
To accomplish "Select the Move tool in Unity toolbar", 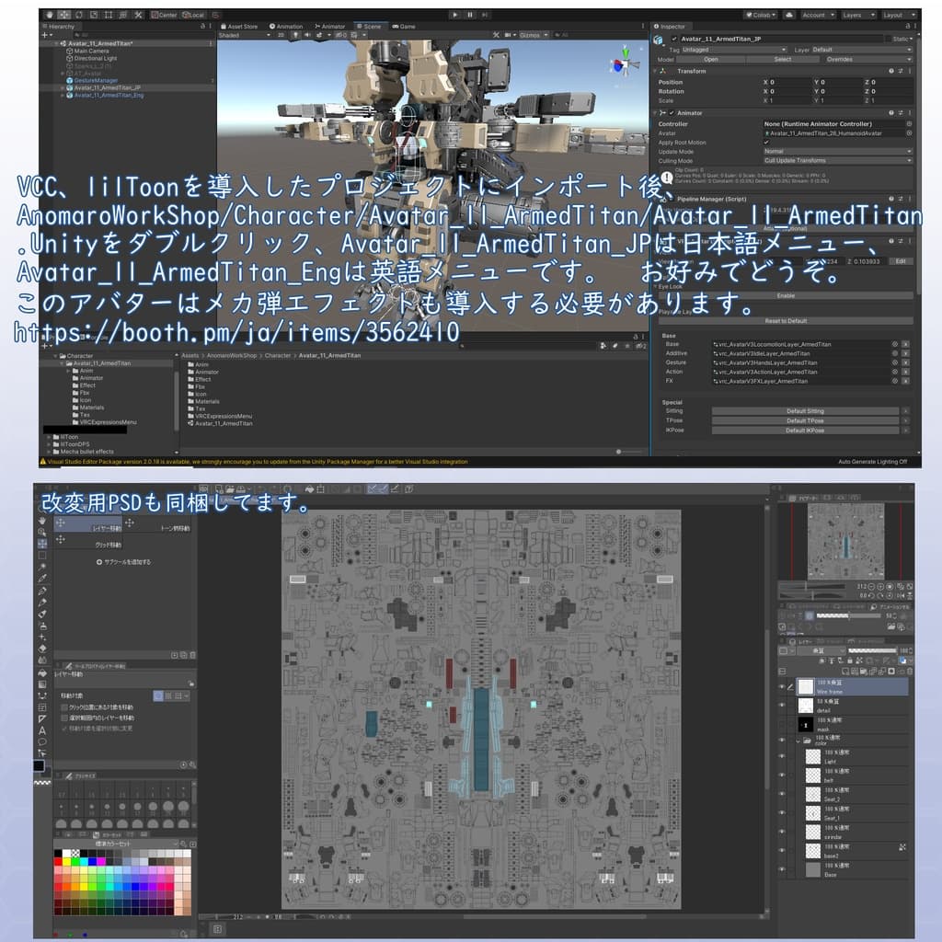I will (63, 15).
